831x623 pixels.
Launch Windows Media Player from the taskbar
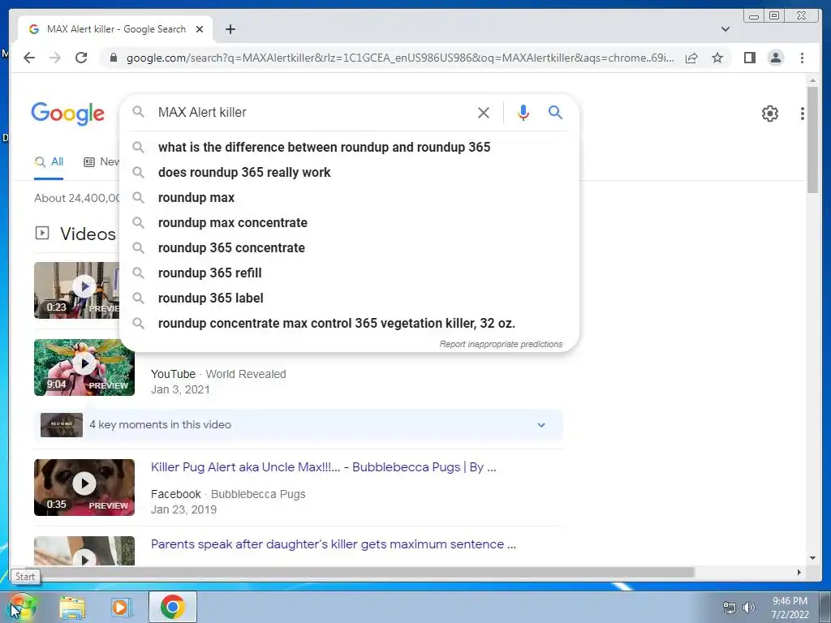coord(121,607)
